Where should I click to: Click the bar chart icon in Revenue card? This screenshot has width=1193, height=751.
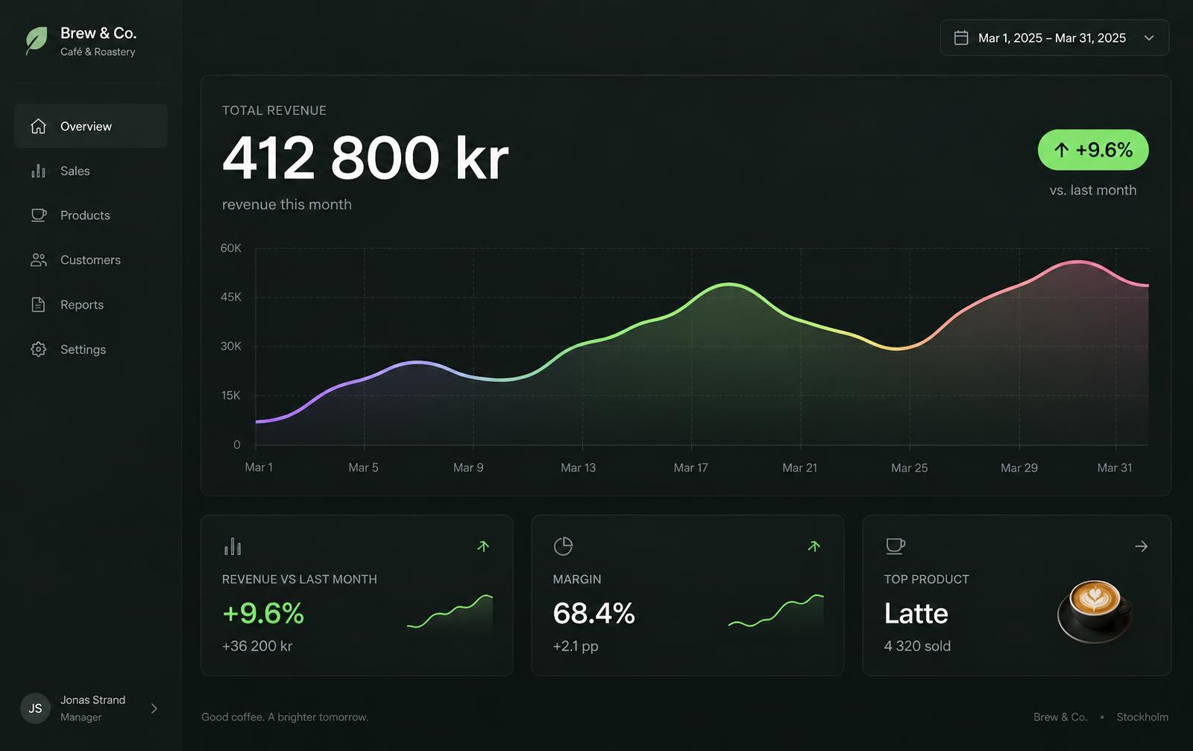pyautogui.click(x=233, y=546)
